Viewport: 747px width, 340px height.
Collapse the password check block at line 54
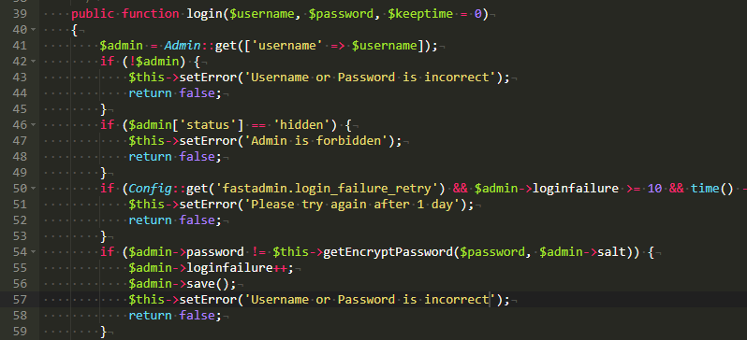point(33,252)
